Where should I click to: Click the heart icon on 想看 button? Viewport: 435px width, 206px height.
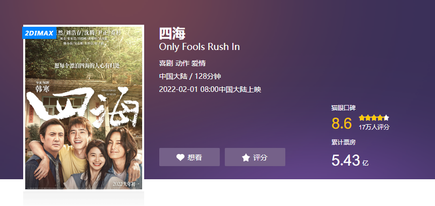pos(180,158)
